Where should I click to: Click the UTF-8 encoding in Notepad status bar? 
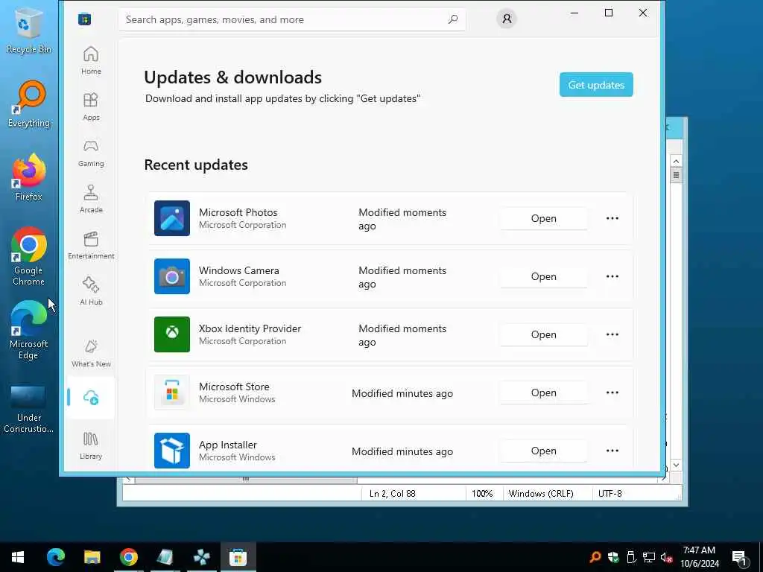click(610, 493)
